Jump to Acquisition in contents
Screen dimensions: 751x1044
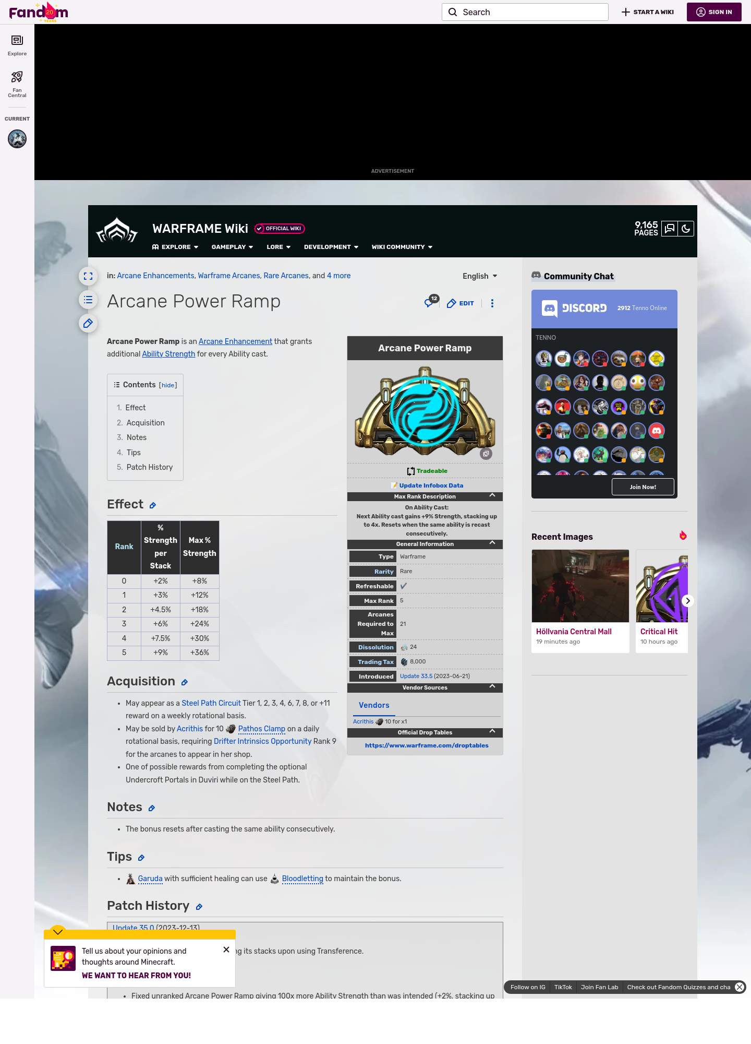[x=146, y=423]
